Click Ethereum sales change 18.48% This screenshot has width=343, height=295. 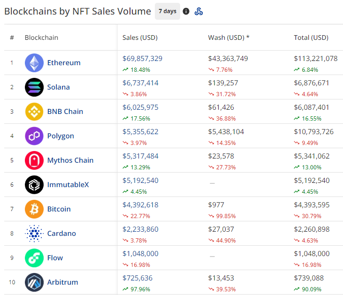tap(140, 70)
